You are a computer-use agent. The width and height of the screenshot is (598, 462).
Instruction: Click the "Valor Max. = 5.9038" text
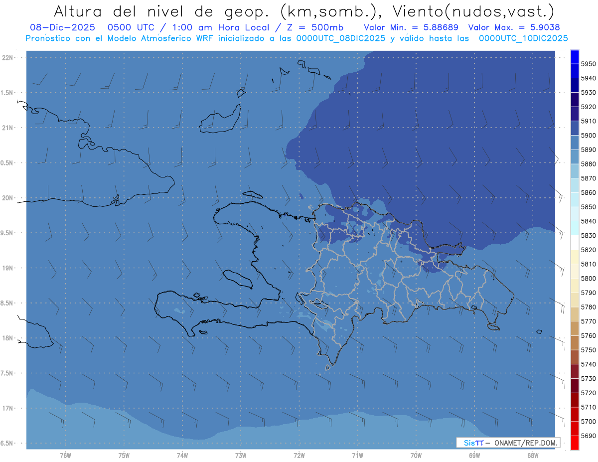(x=515, y=27)
